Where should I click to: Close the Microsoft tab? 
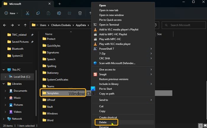pyautogui.click(x=49, y=4)
